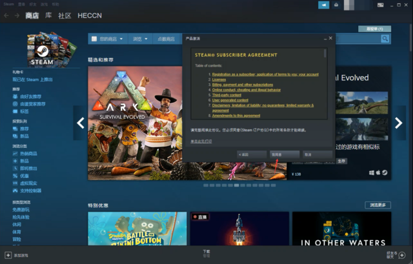This screenshot has height=264, width=413.
Task: Open User generated content link
Action: tap(230, 100)
